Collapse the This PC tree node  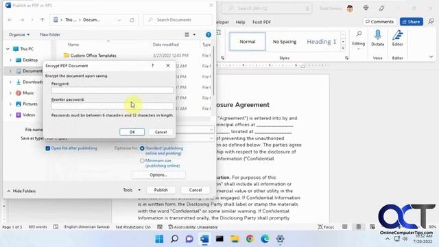point(8,49)
